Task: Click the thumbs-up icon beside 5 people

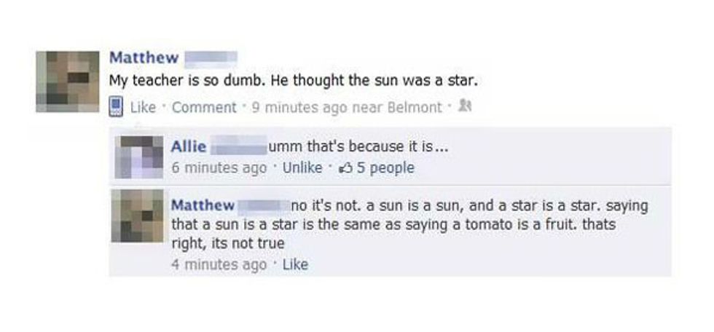Action: pos(346,167)
